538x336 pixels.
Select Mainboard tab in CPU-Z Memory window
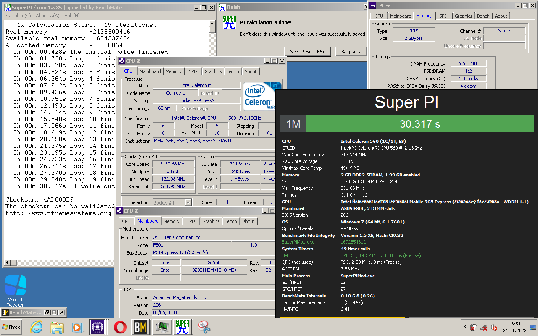click(401, 16)
